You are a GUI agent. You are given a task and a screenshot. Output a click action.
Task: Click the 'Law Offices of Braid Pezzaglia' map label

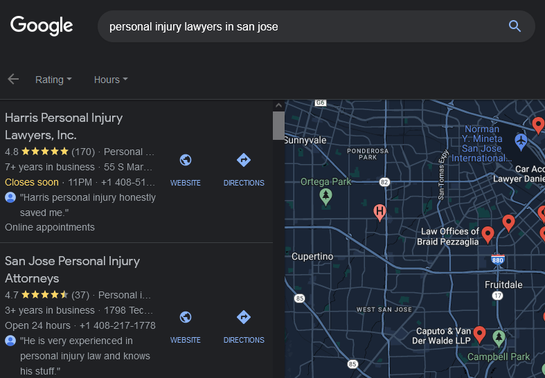point(449,236)
